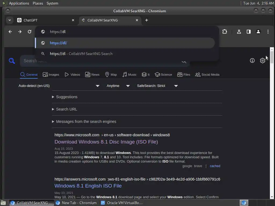
Task: Close the ChatGPT tab
Action: click(x=73, y=20)
